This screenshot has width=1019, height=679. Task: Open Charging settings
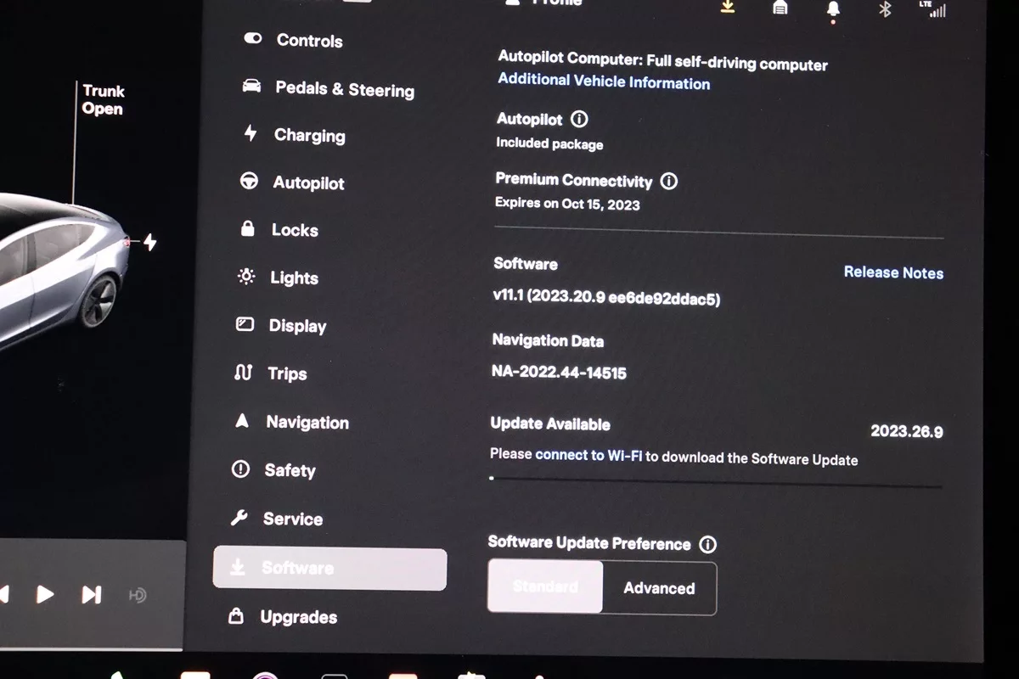pos(309,136)
